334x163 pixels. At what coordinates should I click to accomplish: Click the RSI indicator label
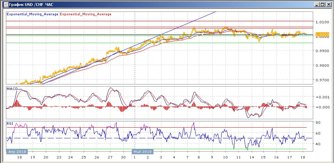(10, 123)
